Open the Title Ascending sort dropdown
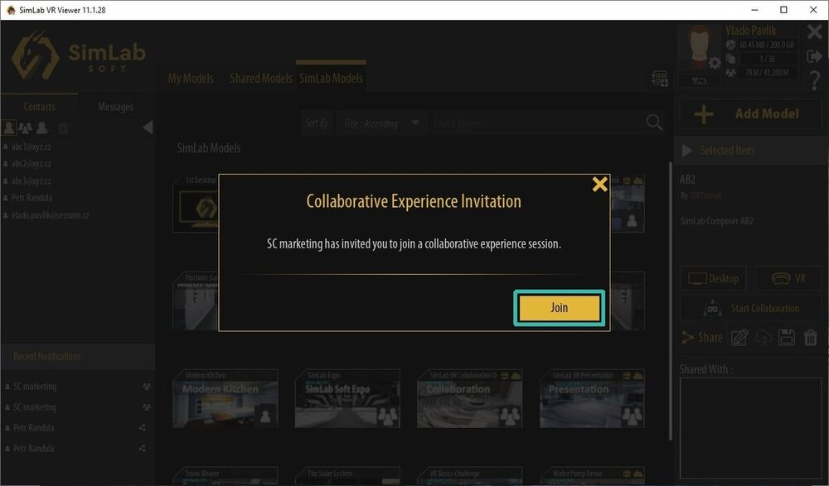Screen dimensions: 829x486 [381, 123]
